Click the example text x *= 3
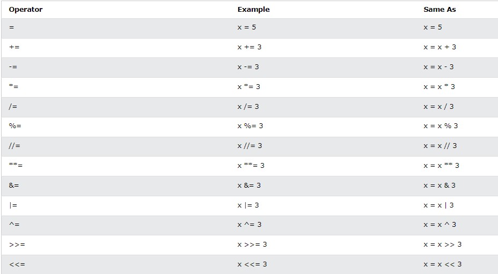Screen dimensions: 498x274 248,87
